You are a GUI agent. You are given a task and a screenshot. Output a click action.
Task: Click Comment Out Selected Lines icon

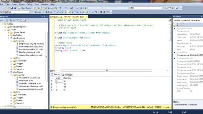pyautogui.click(x=93, y=12)
